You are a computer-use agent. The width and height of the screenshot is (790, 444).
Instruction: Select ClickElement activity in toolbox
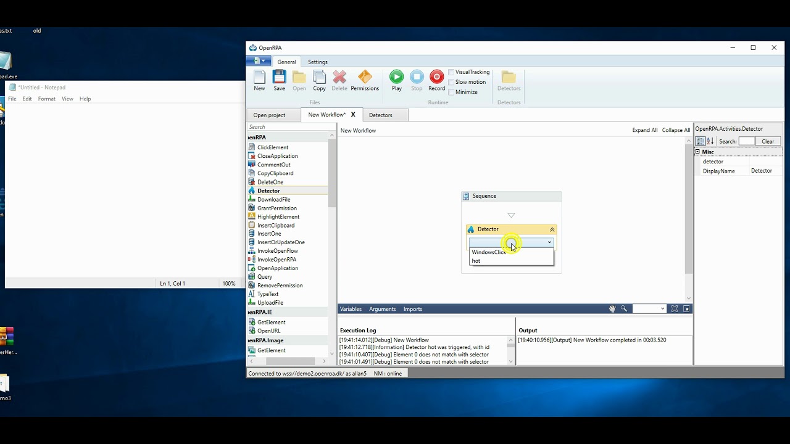click(273, 147)
